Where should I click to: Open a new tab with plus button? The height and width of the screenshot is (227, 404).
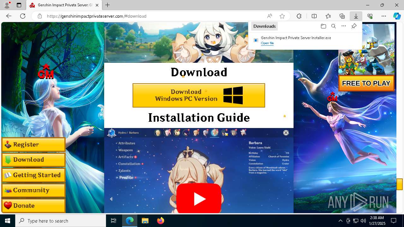108,5
